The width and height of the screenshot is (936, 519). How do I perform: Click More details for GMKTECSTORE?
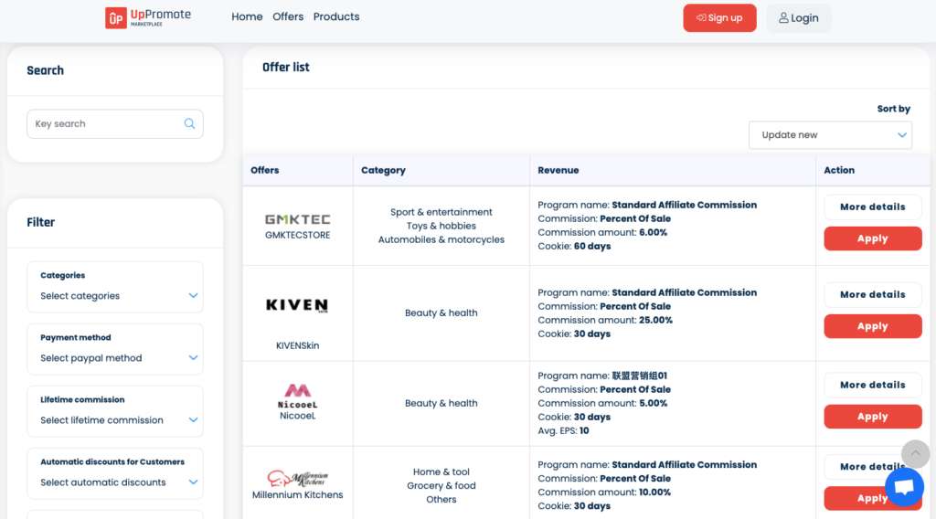pyautogui.click(x=872, y=207)
